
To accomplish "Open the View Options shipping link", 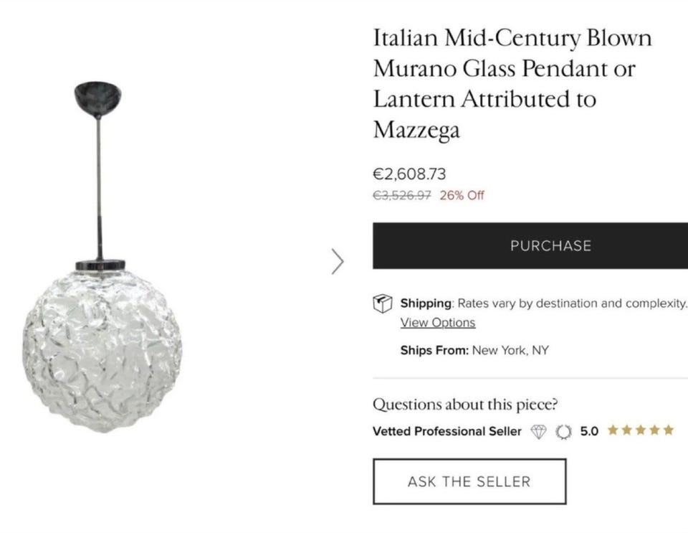I will coord(437,323).
